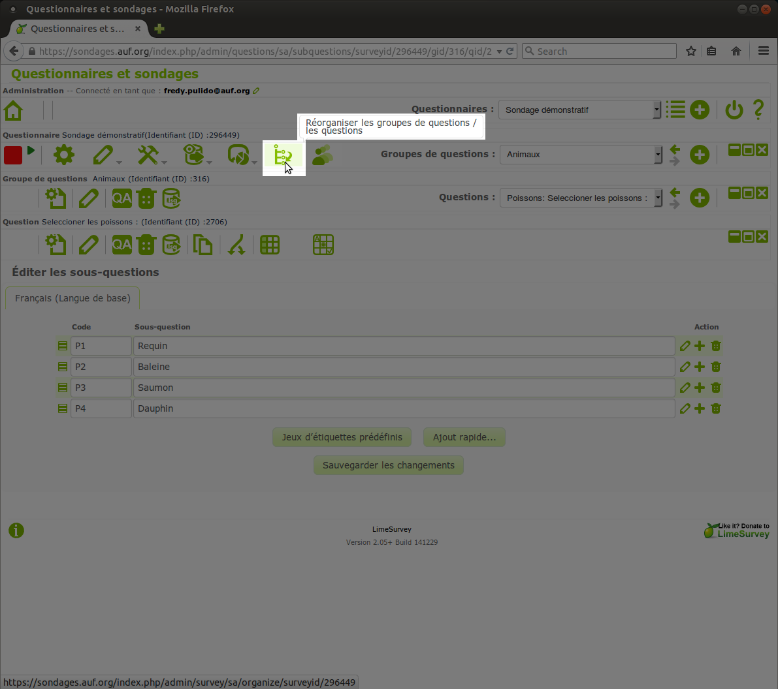
Task: Go to the LimeSurvey admin home icon
Action: pos(14,110)
